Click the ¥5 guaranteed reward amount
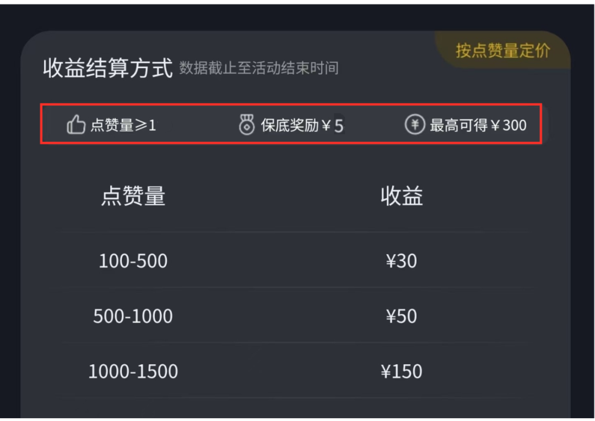 tap(333, 126)
